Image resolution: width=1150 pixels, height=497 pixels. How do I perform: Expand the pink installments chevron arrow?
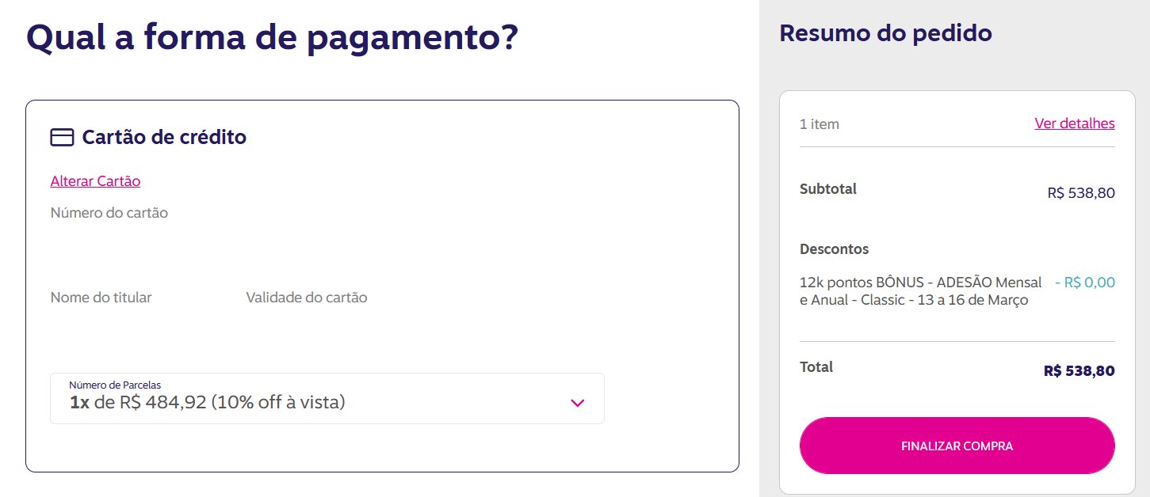click(x=577, y=403)
